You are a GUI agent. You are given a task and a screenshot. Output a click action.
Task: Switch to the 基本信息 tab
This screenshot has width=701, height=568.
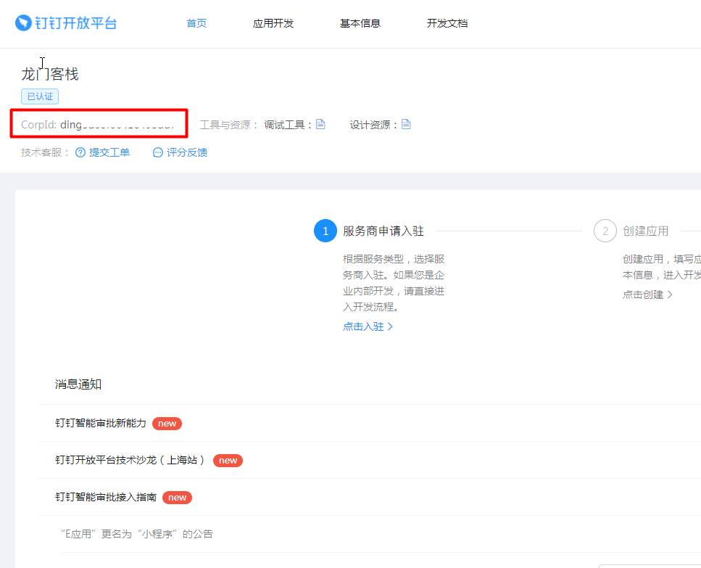coord(360,23)
